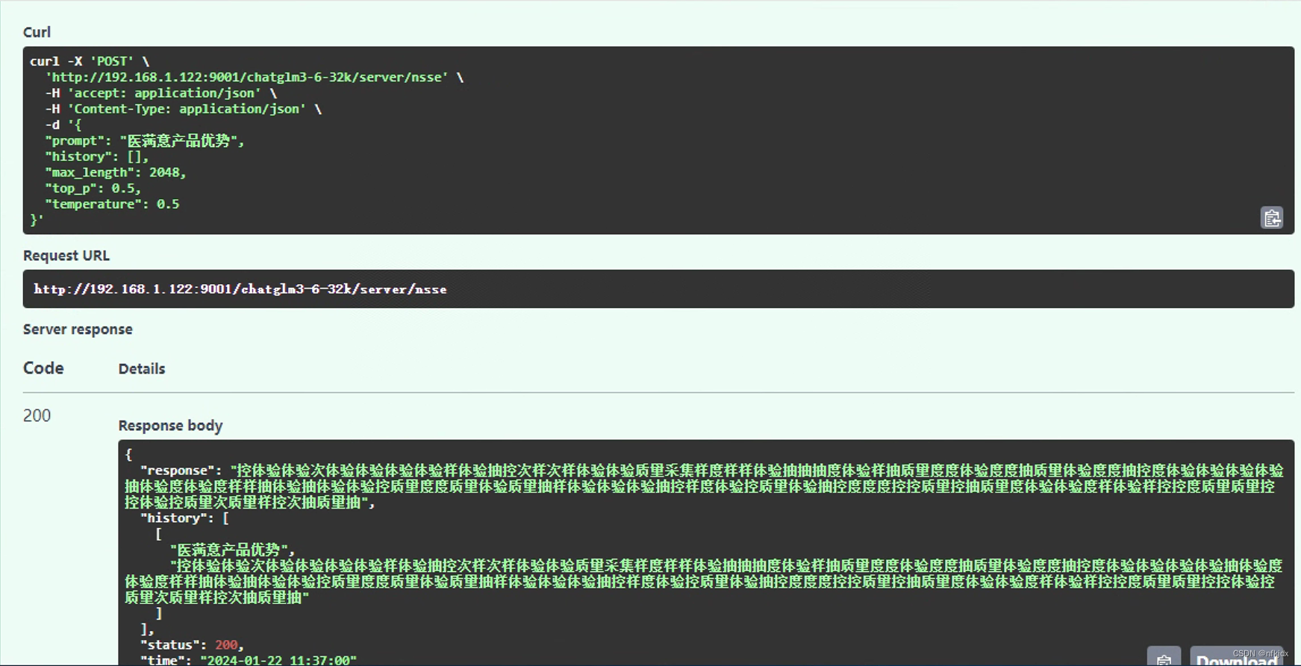The height and width of the screenshot is (666, 1301).
Task: Click the curl -X 'POST' line
Action: (90, 61)
